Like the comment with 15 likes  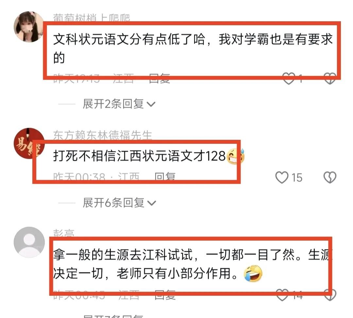(282, 177)
